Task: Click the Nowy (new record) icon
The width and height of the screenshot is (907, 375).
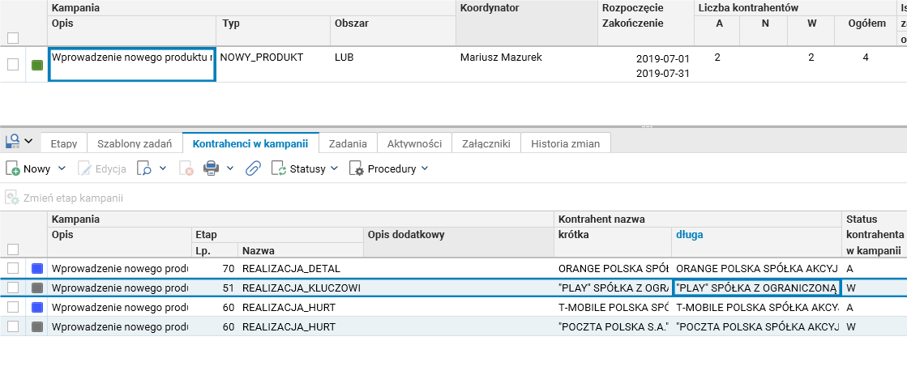Action: tap(14, 168)
